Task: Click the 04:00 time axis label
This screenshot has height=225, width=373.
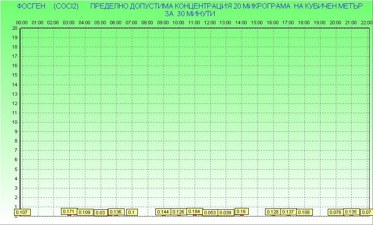Action: tap(85, 23)
